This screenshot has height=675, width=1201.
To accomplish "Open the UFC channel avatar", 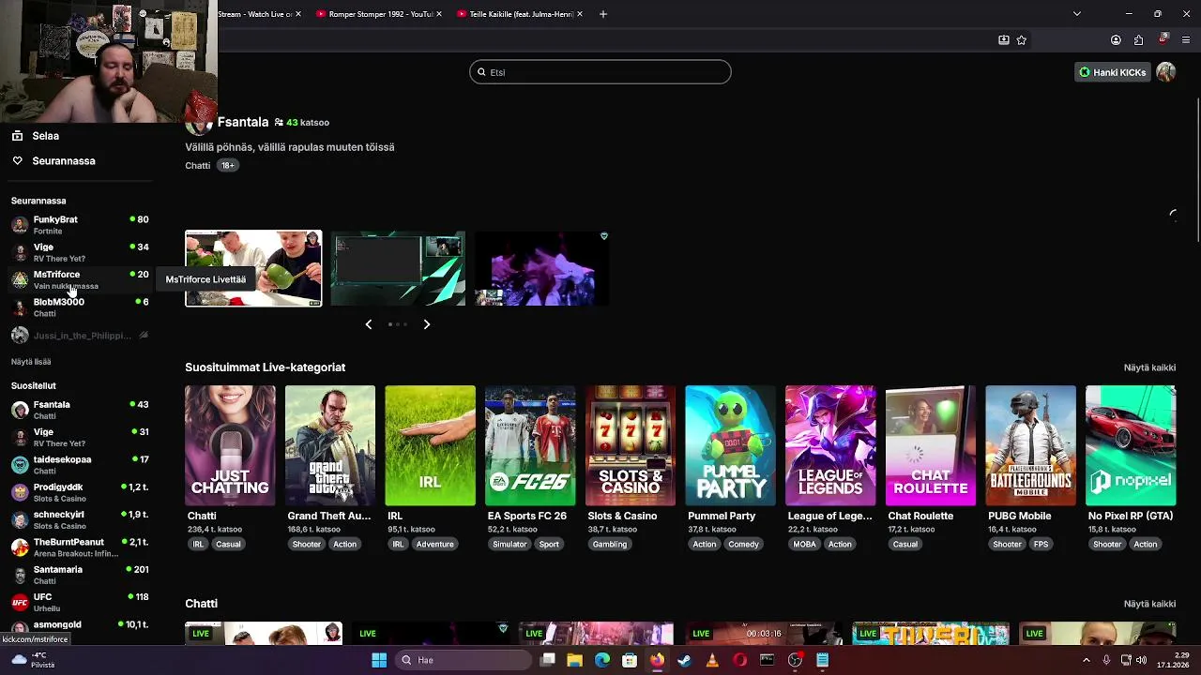I will (20, 603).
